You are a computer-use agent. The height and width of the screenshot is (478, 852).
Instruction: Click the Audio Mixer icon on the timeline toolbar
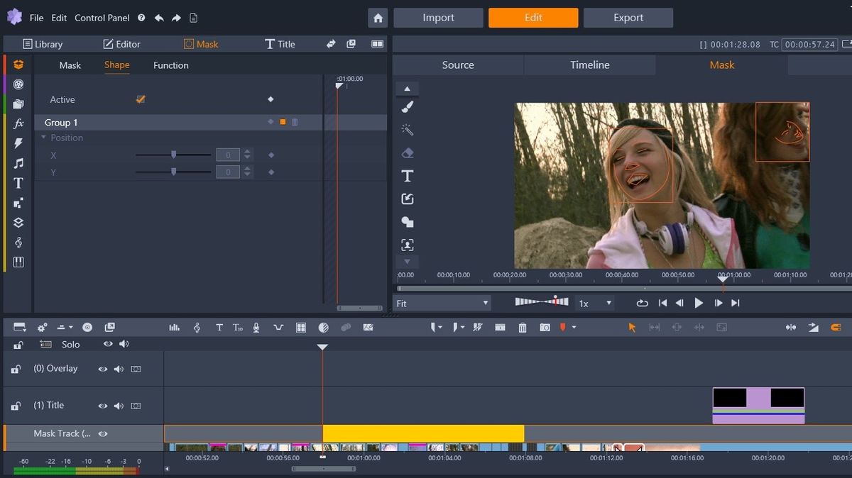tap(174, 327)
